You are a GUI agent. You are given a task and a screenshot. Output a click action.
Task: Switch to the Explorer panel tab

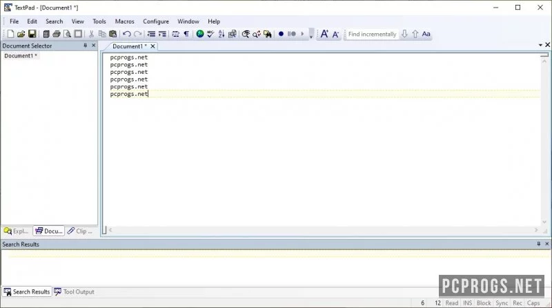click(16, 231)
